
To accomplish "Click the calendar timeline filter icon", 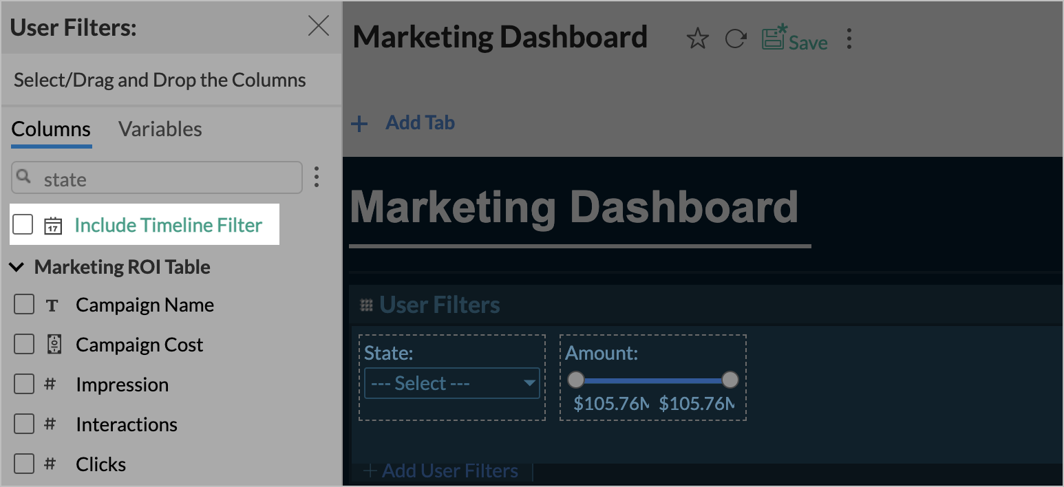I will [x=53, y=226].
